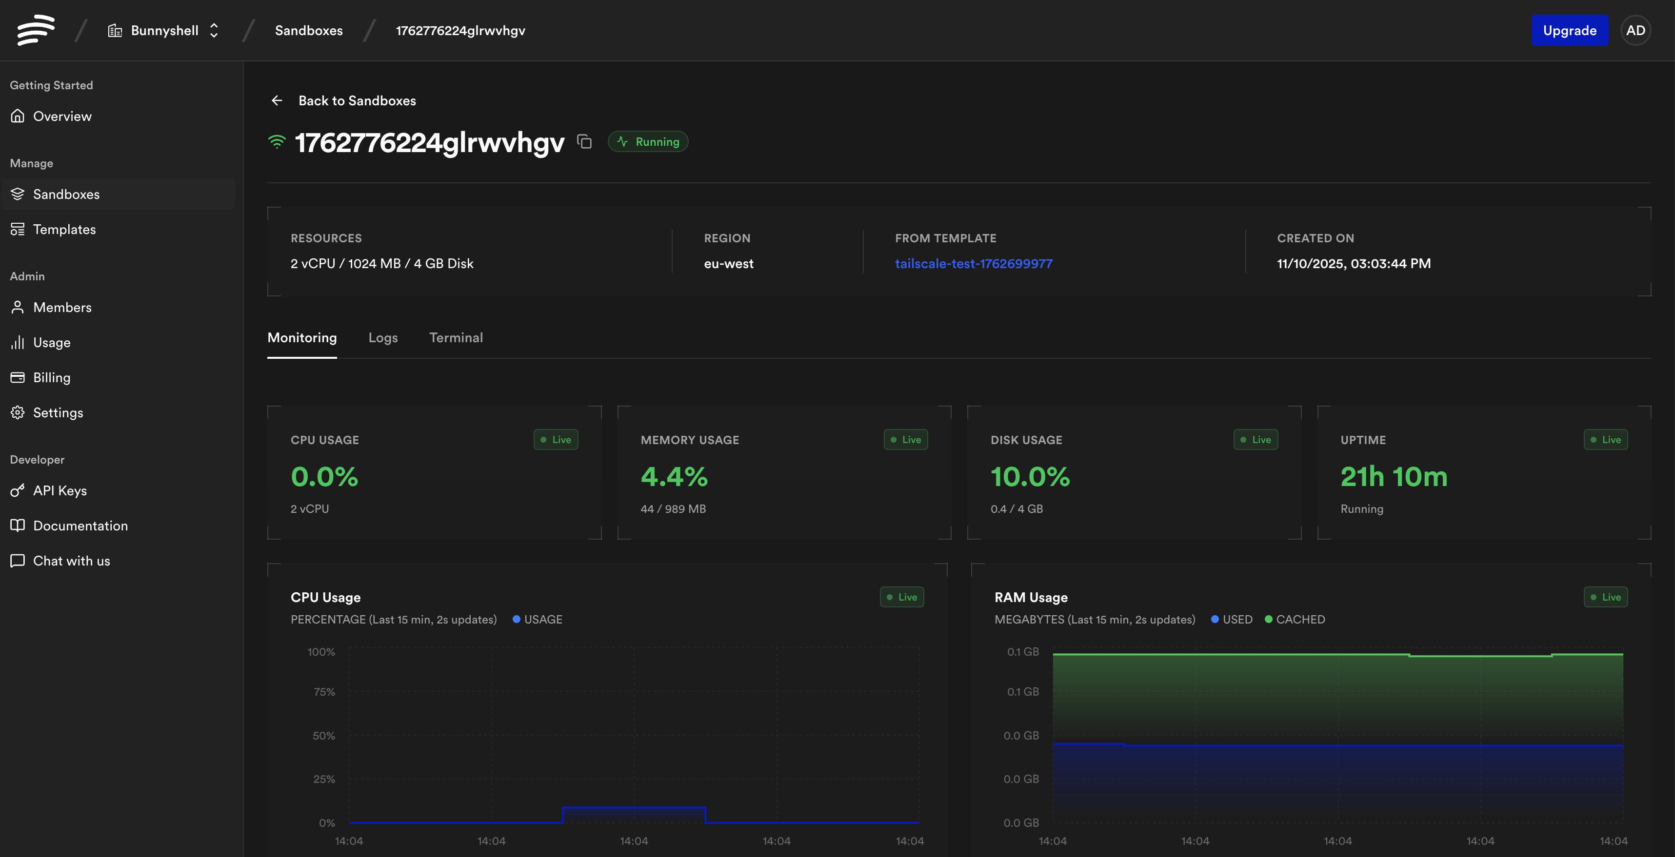Select the Templates sidebar icon
The image size is (1675, 857).
pyautogui.click(x=18, y=229)
